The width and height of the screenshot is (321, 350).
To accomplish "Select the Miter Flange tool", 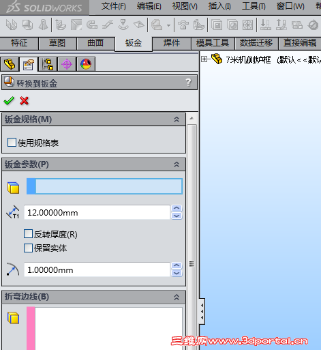I will (76, 25).
